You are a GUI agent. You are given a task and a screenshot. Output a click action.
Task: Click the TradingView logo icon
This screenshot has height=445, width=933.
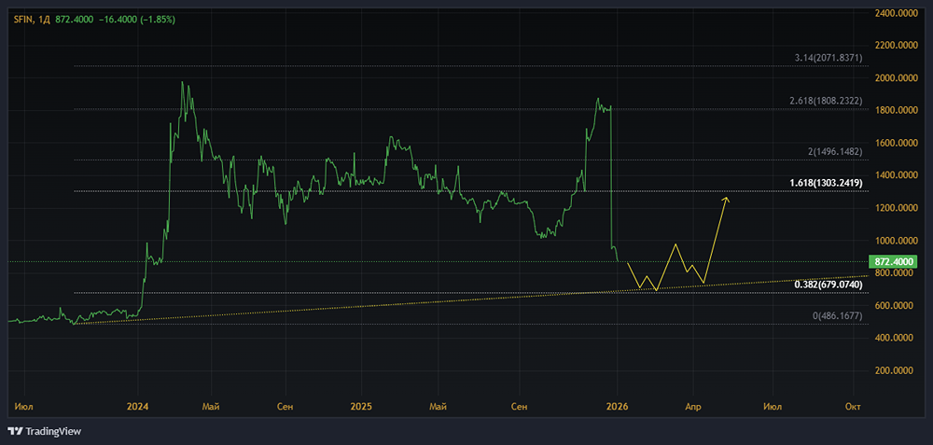[x=15, y=431]
